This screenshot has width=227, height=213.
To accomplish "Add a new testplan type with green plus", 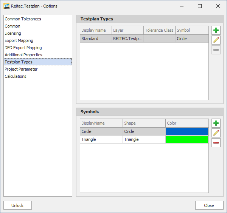I will pos(216,31).
